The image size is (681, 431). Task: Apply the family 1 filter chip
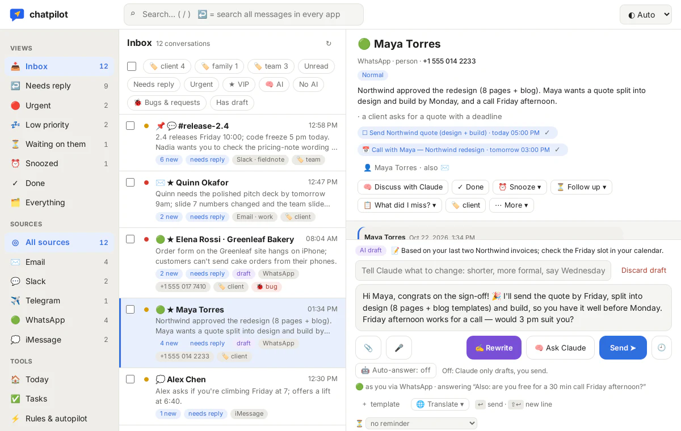(x=219, y=66)
